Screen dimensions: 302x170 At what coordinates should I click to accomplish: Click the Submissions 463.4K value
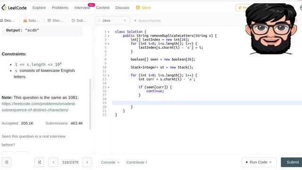(76, 123)
